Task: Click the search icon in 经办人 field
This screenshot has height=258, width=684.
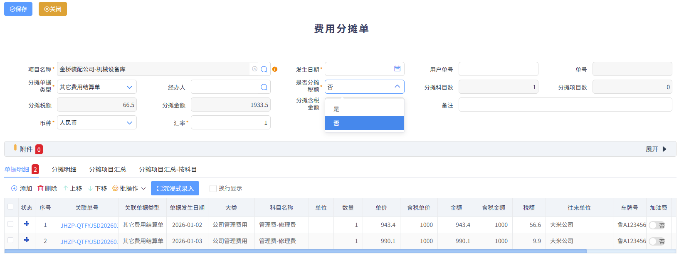Action: tap(264, 87)
